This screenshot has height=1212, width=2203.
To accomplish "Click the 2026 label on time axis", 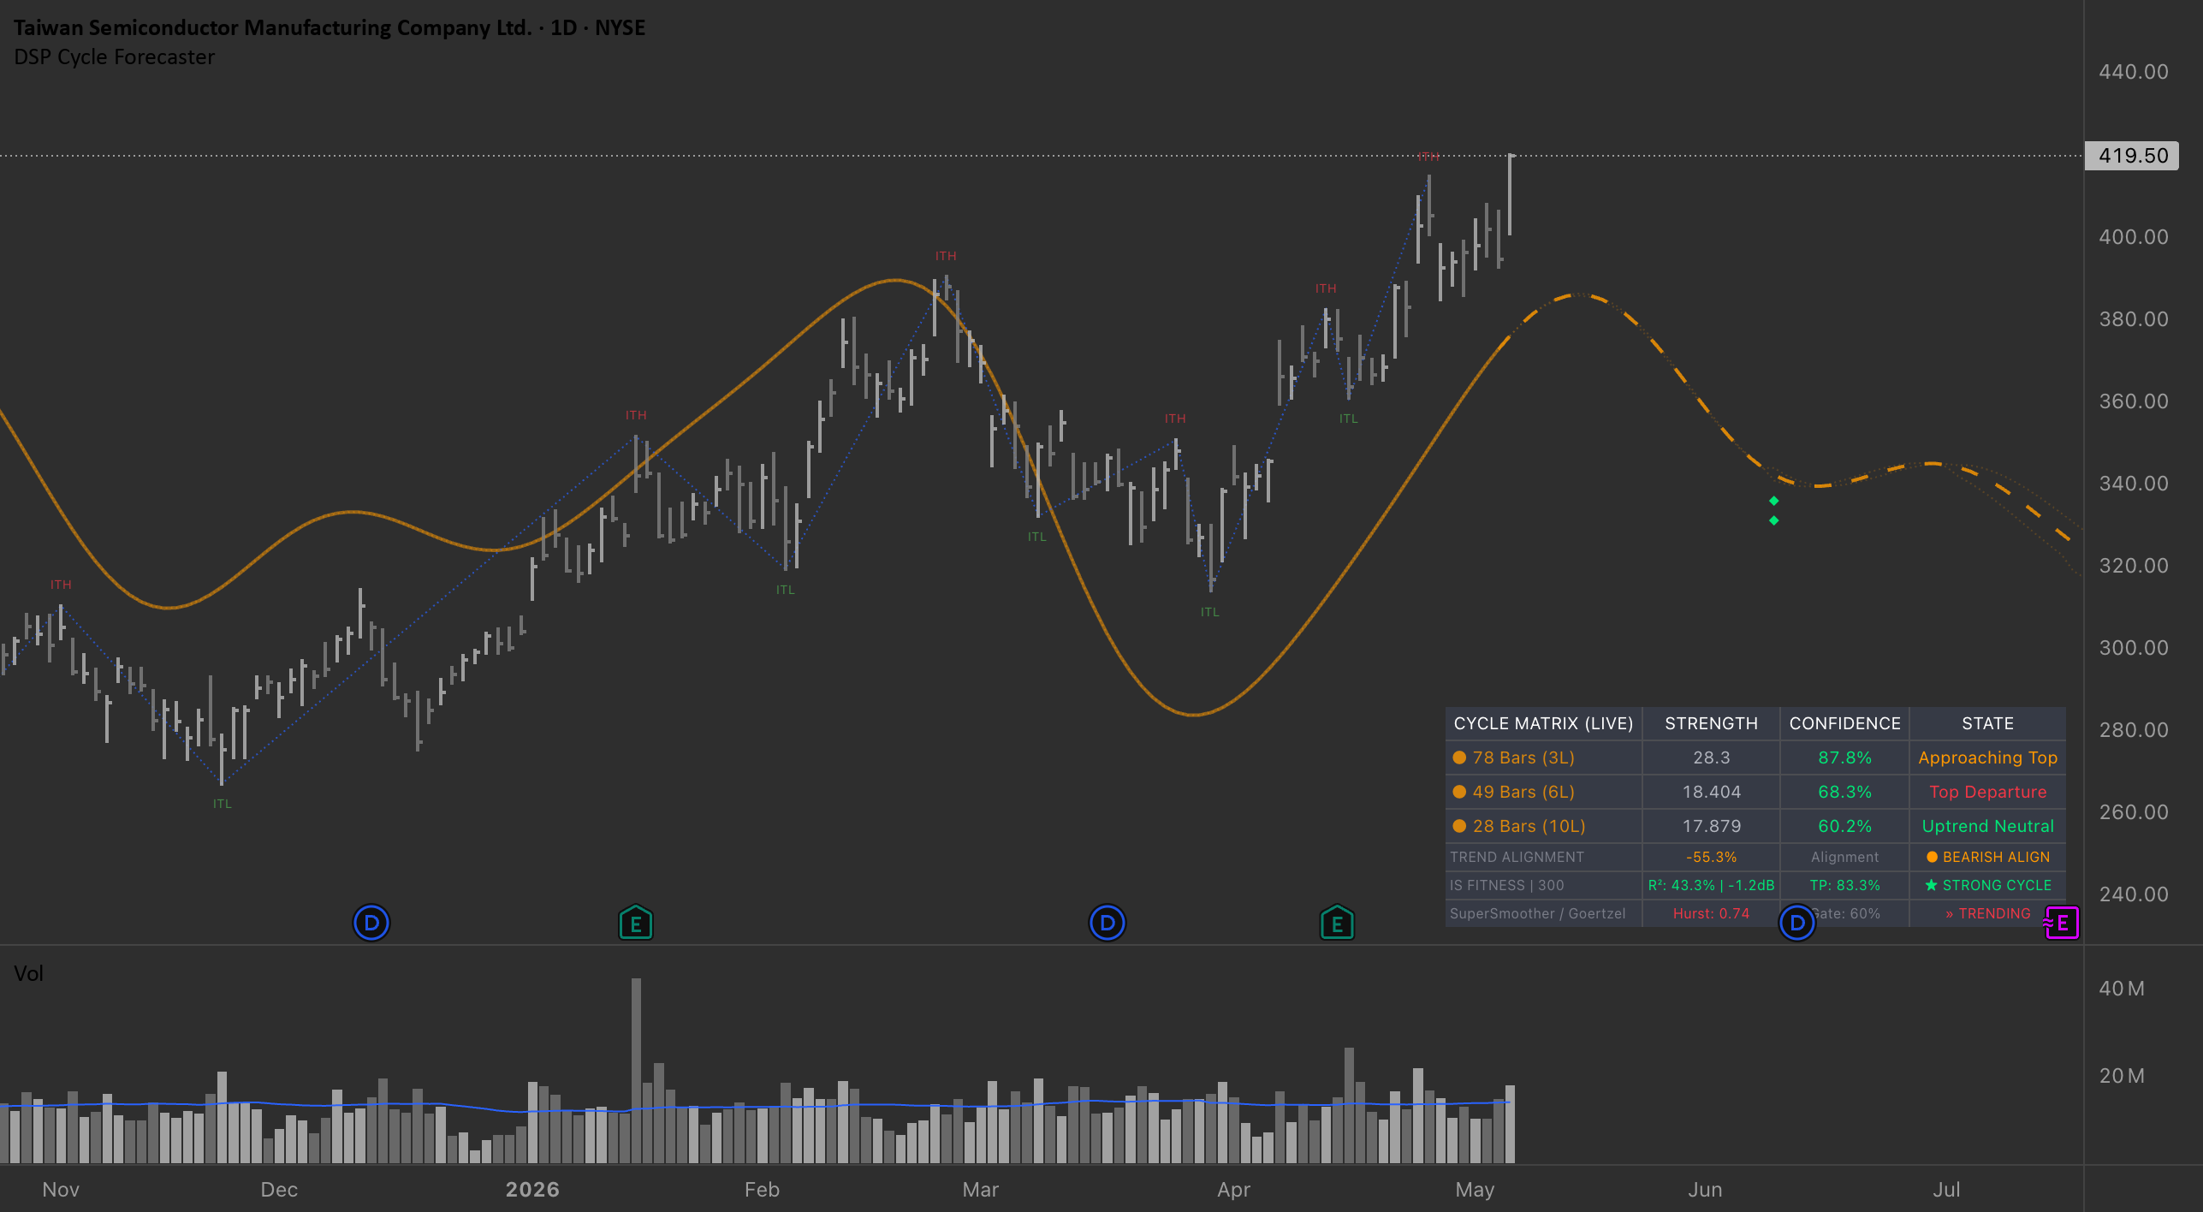I will (532, 1190).
